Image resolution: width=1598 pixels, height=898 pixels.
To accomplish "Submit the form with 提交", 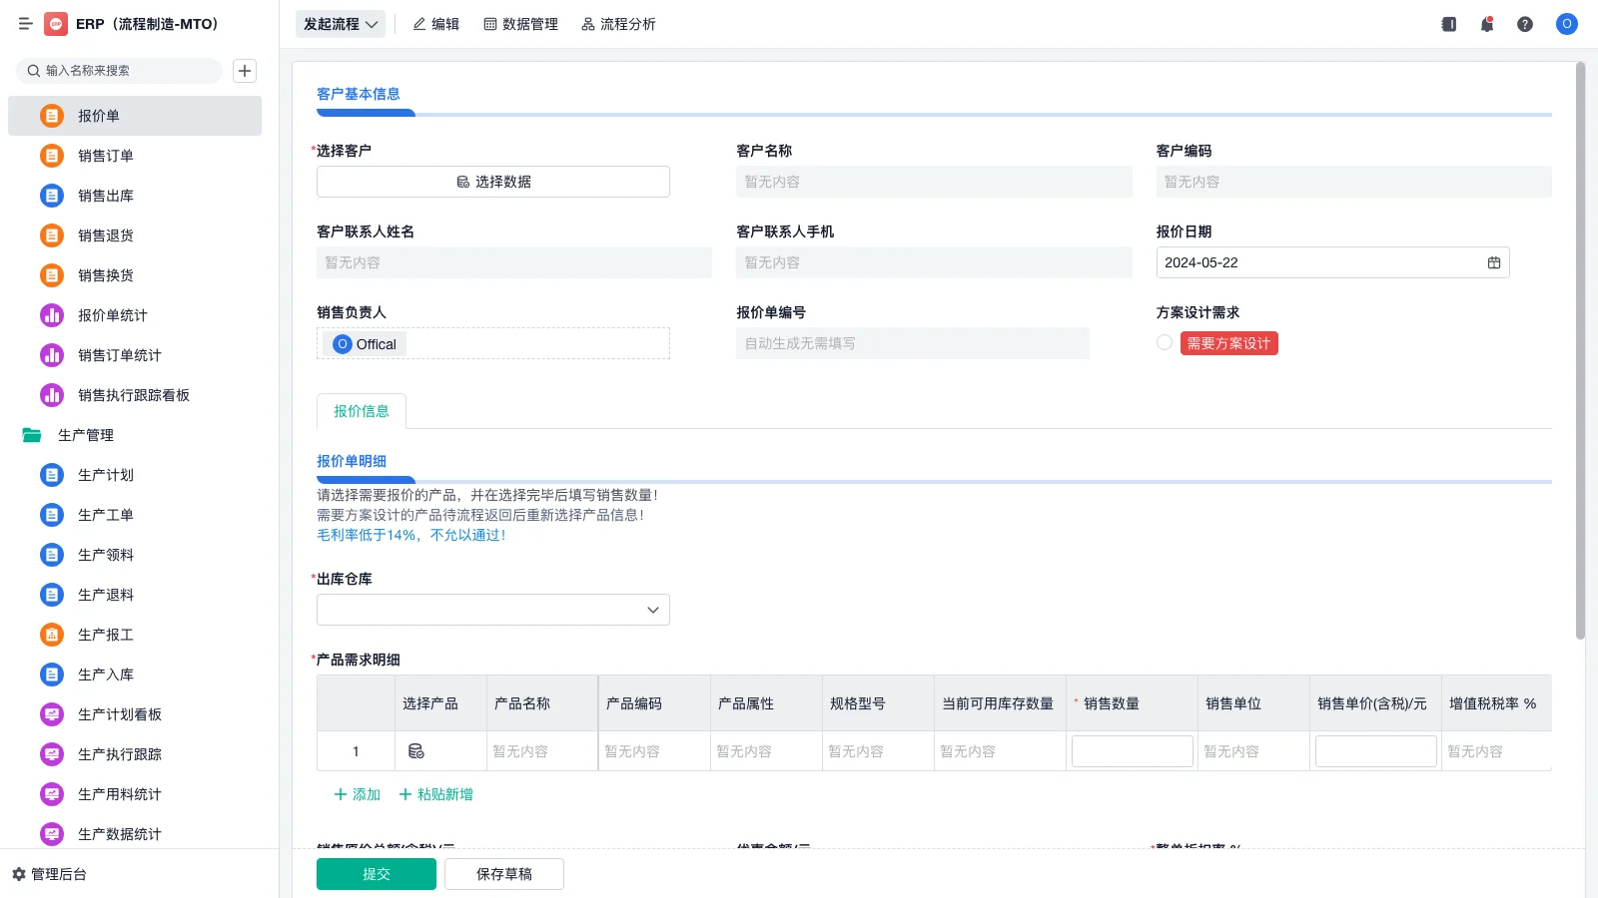I will (x=376, y=873).
